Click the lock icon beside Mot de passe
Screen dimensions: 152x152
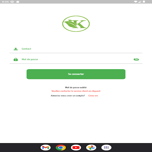(x=16, y=59)
